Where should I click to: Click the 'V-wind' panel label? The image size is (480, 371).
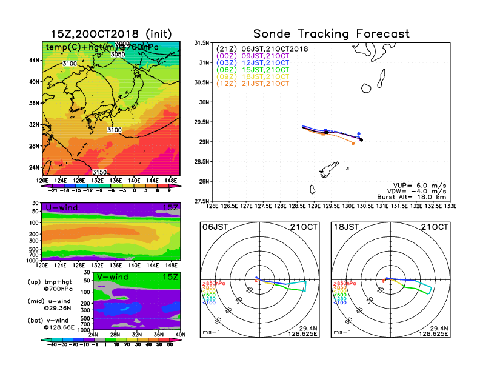(x=112, y=277)
